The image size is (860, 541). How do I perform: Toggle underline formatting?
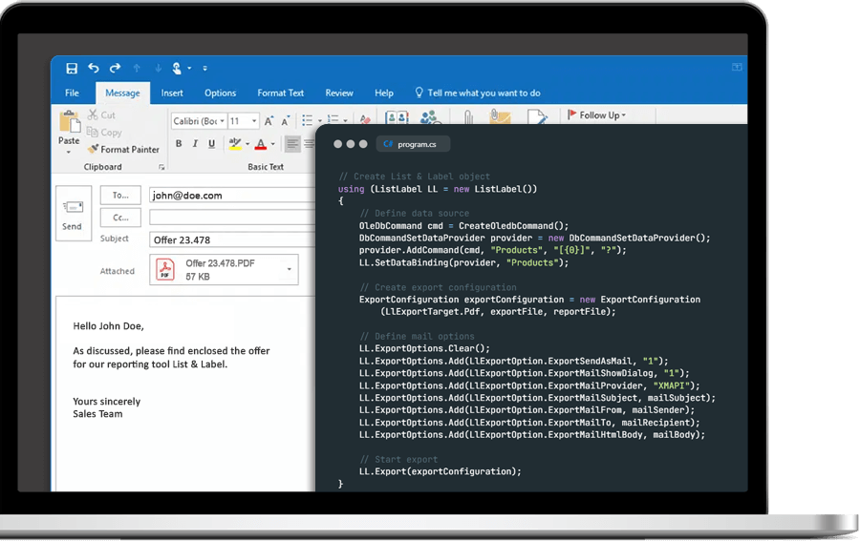point(212,144)
